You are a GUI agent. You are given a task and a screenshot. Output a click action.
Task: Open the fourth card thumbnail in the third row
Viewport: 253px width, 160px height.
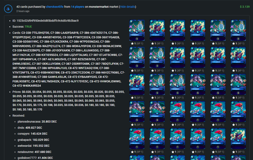pos(198,85)
